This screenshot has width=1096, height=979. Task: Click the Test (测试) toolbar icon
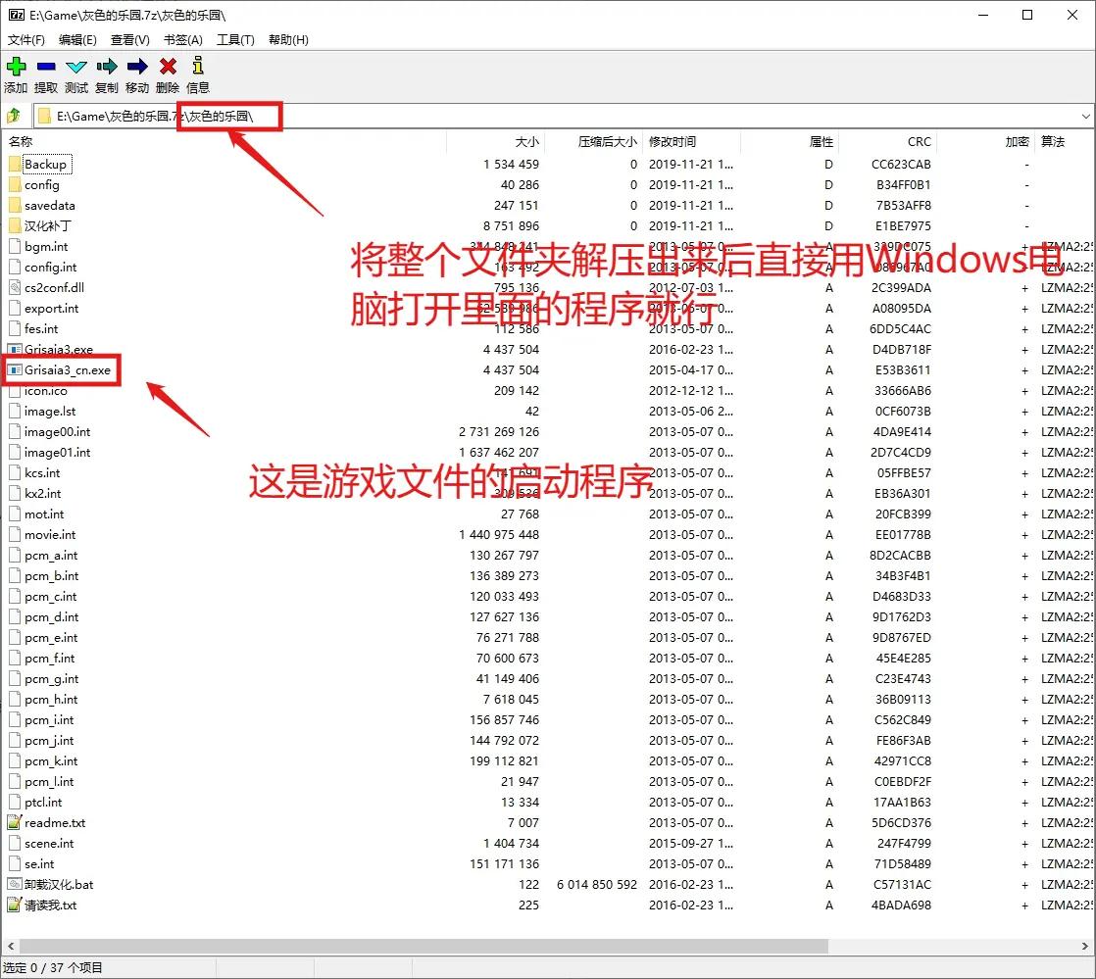pyautogui.click(x=76, y=68)
